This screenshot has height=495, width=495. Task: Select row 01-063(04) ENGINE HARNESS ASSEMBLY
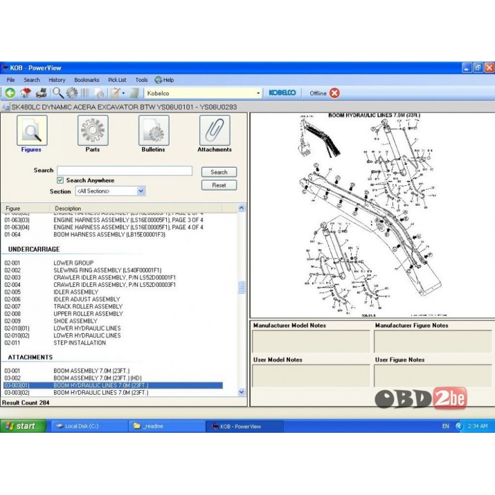[114, 227]
